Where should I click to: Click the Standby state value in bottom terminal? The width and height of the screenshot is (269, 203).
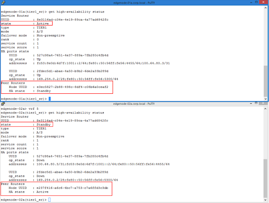pos(44,125)
